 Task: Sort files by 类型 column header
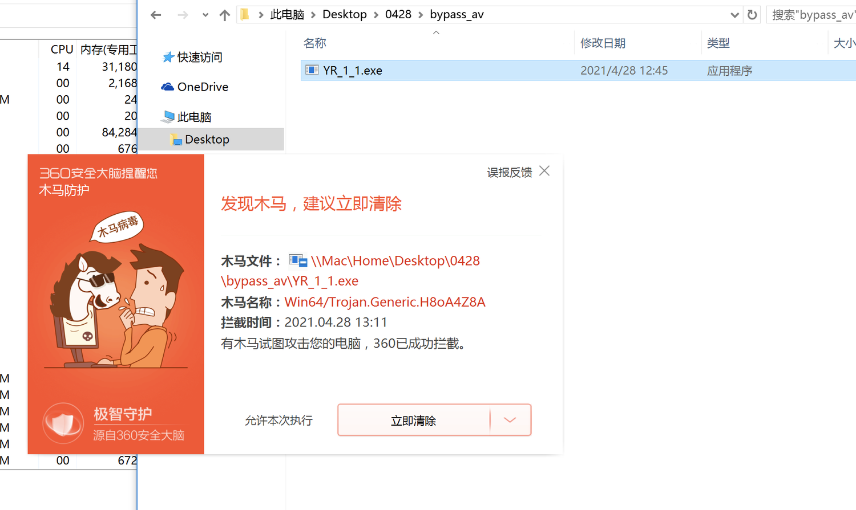(x=718, y=43)
